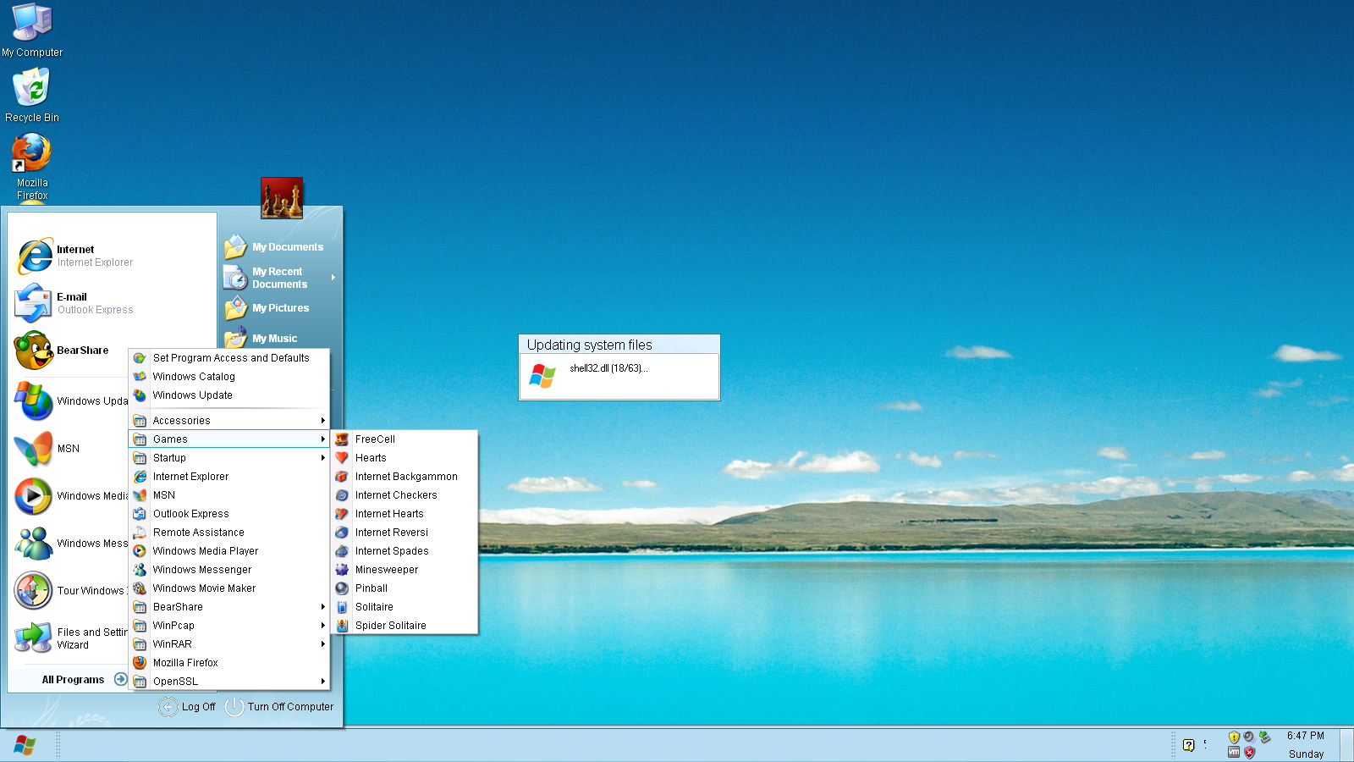Viewport: 1354px width, 762px height.
Task: Click red shield security warning icon
Action: click(x=1249, y=753)
